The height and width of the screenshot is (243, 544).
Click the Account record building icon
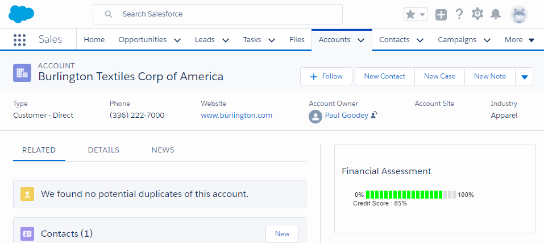[x=22, y=73]
